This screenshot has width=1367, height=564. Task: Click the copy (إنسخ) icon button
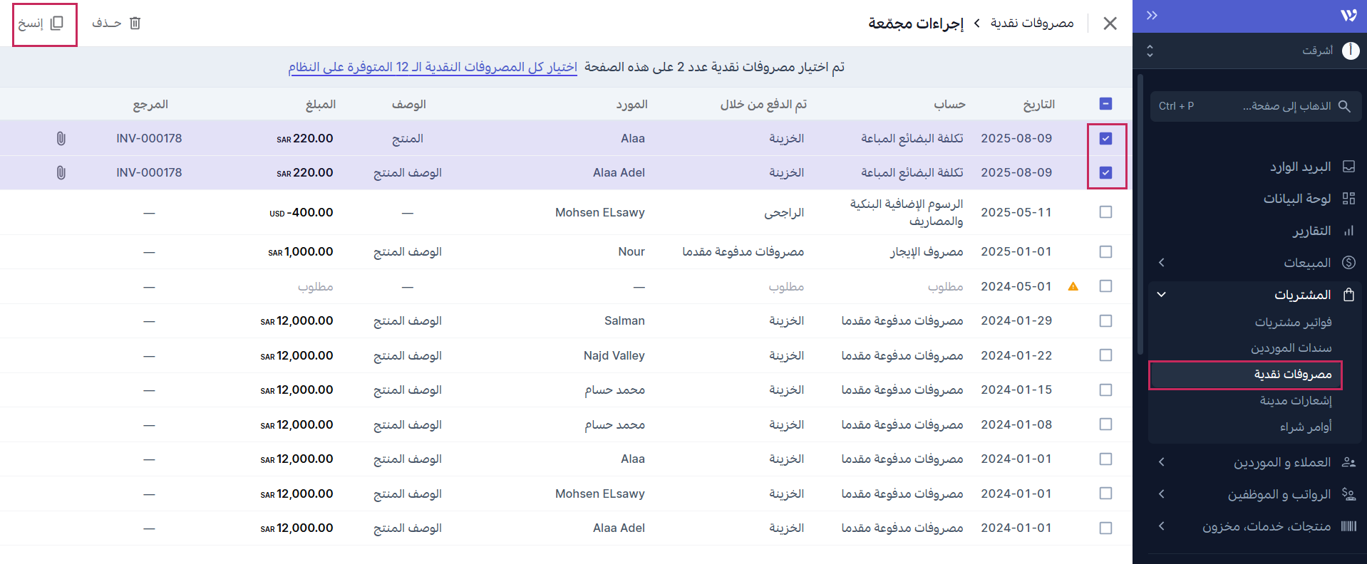[x=57, y=23]
